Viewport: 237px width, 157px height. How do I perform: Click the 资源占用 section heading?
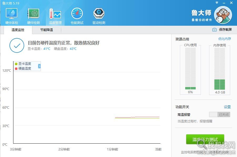coord(182,39)
